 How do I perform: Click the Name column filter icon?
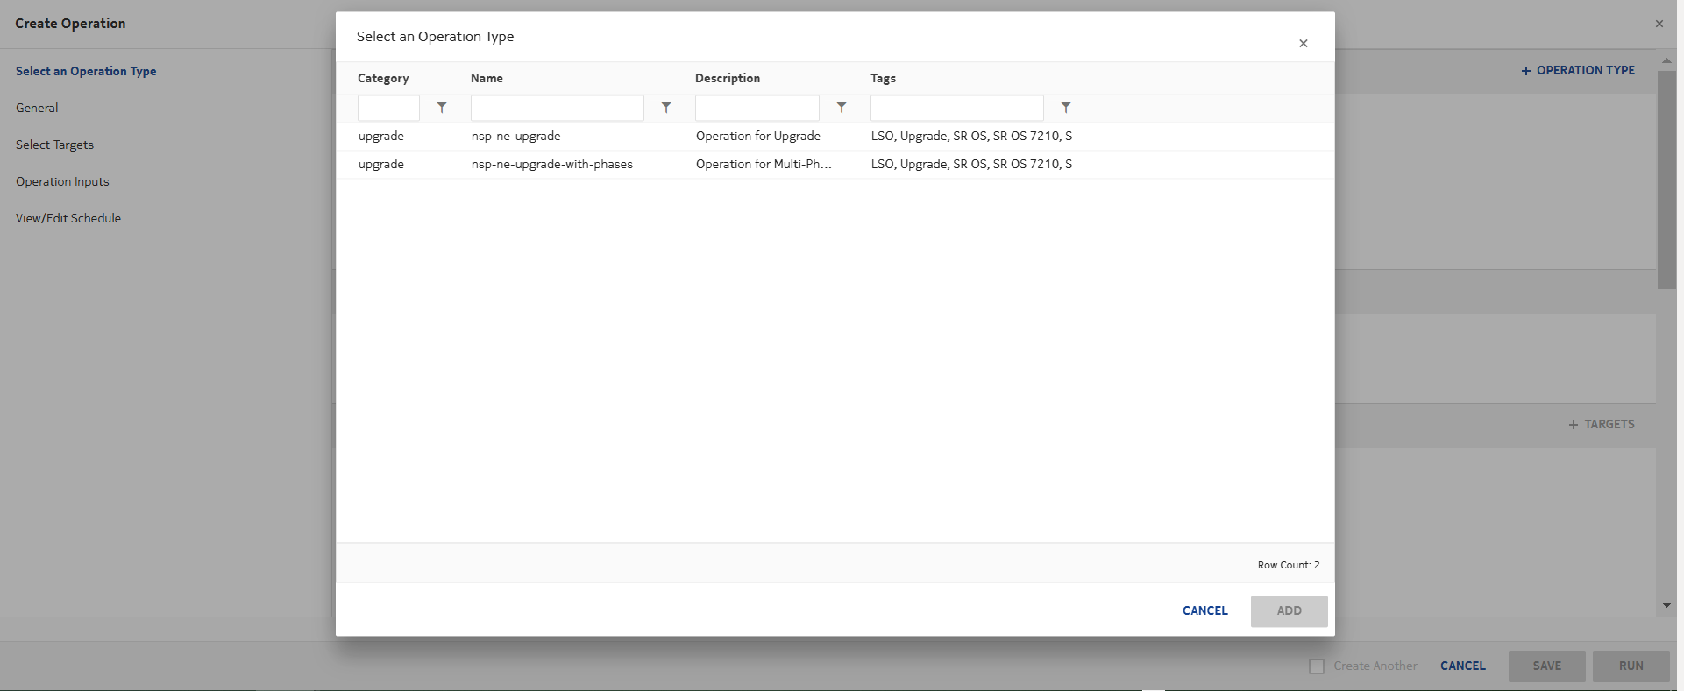pos(666,107)
